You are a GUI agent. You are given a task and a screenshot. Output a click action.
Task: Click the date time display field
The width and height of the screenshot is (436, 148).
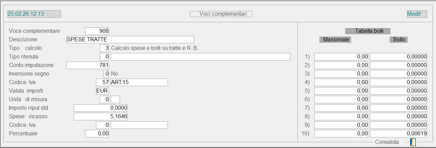(34, 14)
